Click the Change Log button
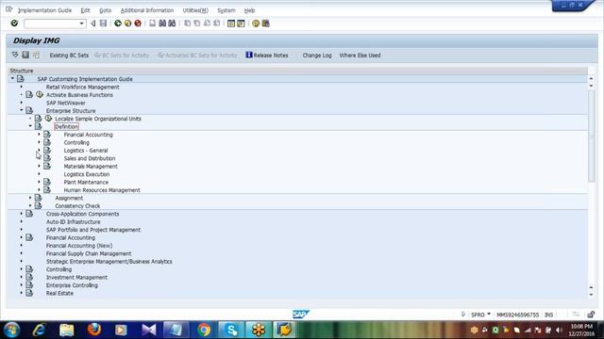The width and height of the screenshot is (604, 339). point(317,56)
